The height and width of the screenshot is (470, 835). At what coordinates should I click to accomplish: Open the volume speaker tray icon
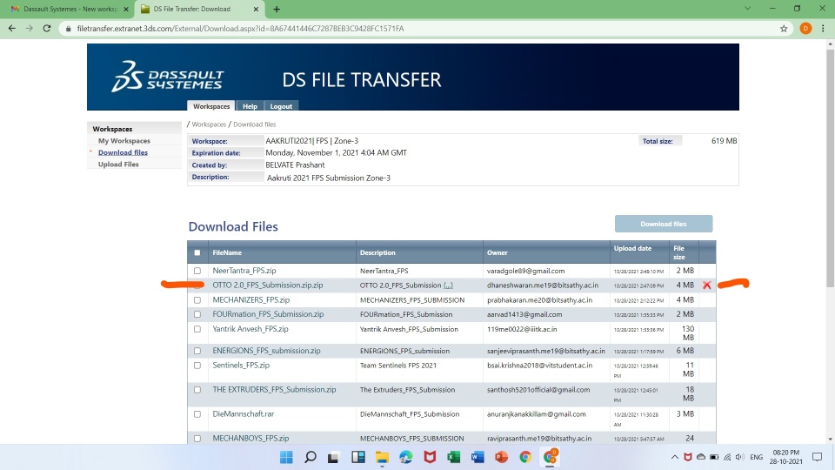click(x=739, y=457)
